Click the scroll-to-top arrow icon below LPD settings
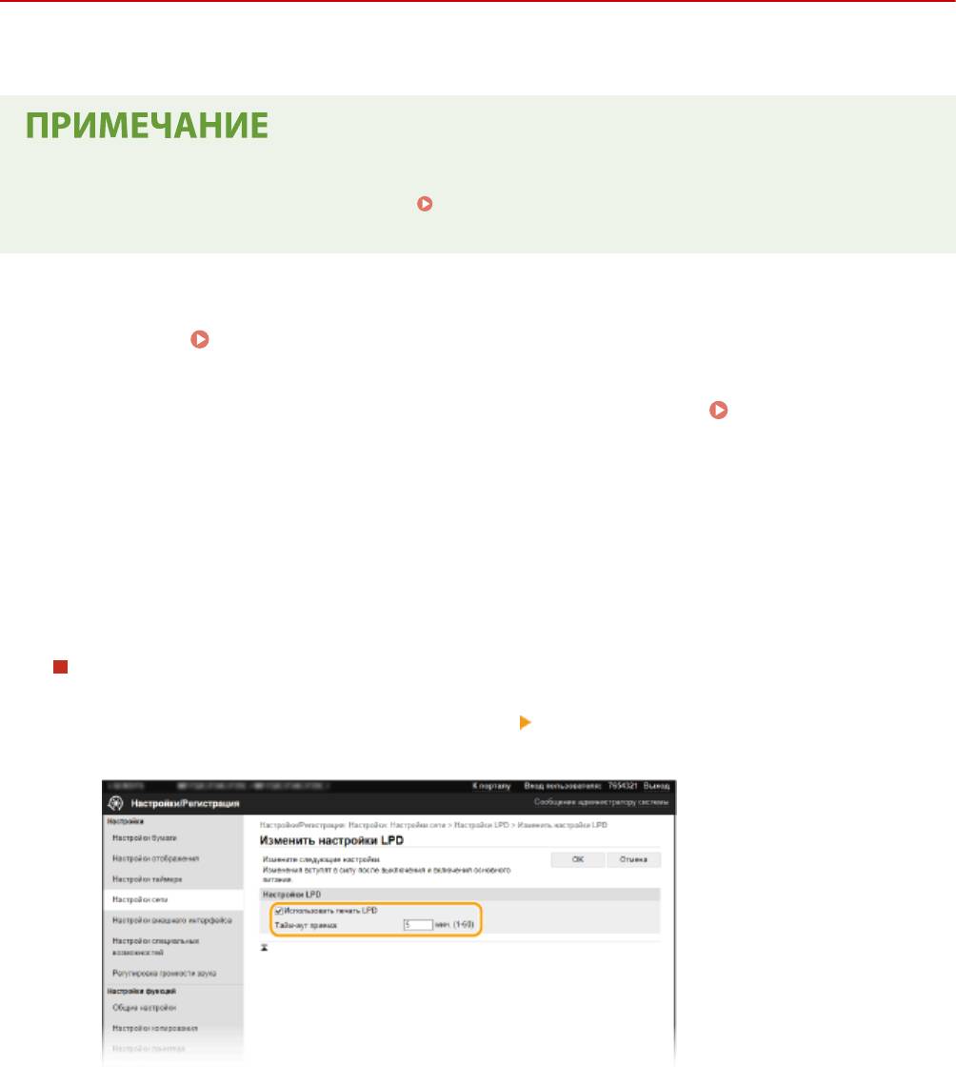 [265, 948]
